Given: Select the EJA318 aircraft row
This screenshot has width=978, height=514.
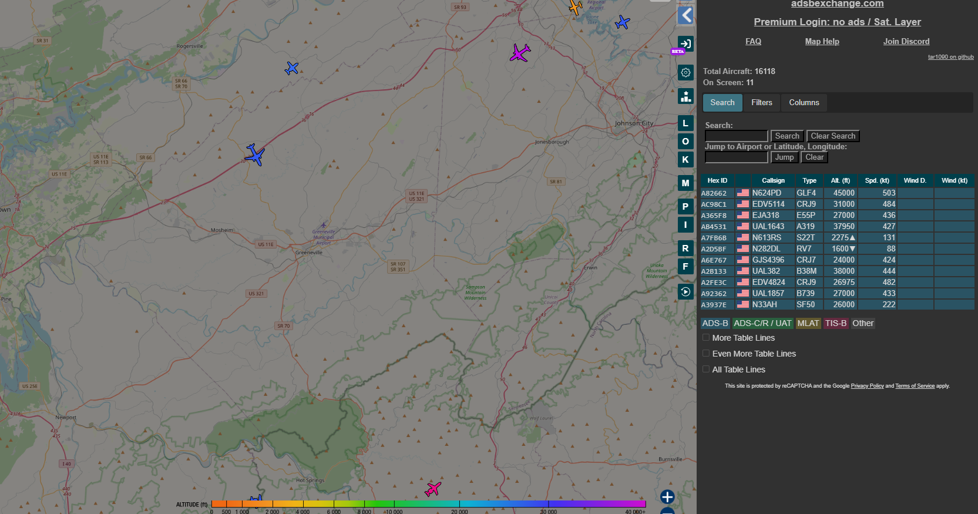Looking at the screenshot, I should coord(838,216).
